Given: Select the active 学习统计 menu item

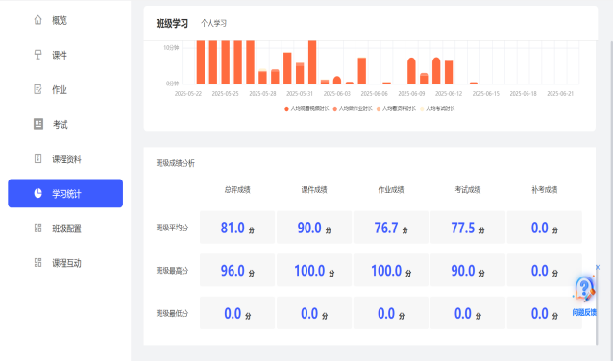Looking at the screenshot, I should [65, 193].
